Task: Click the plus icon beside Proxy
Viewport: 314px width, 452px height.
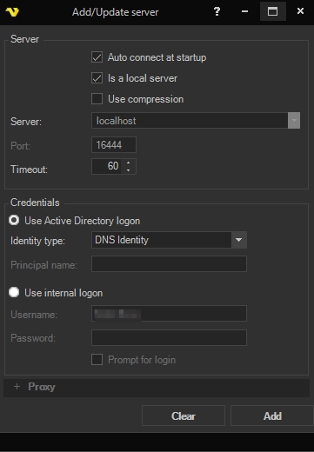Action: pos(17,387)
